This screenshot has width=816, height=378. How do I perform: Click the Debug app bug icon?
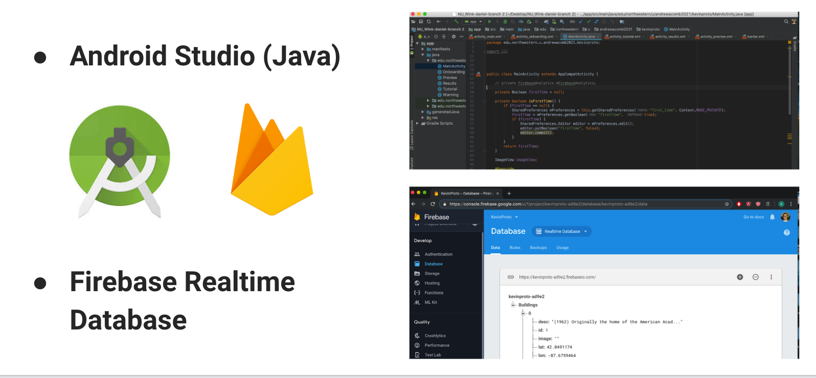click(x=505, y=21)
